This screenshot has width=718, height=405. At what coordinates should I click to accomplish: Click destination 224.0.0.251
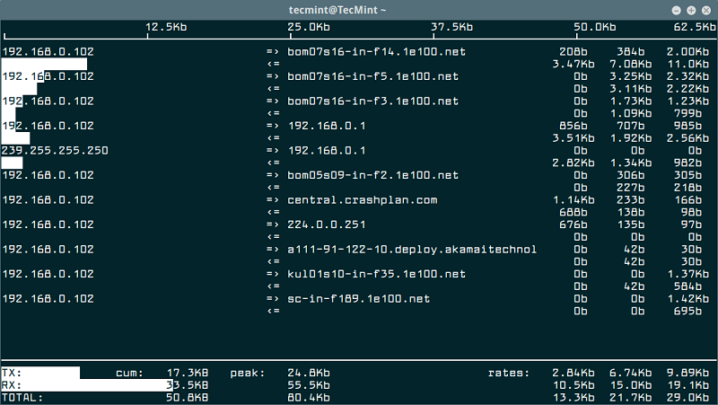[x=327, y=225]
